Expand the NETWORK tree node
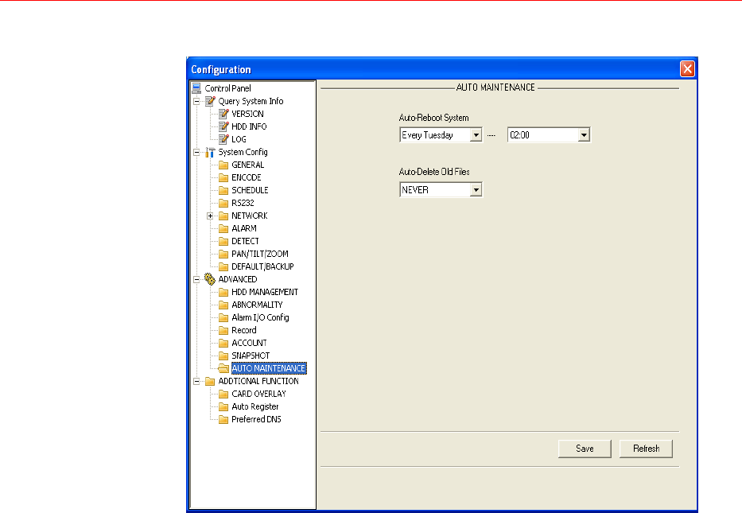The width and height of the screenshot is (742, 513). click(x=210, y=216)
